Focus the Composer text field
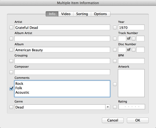 click(62, 72)
